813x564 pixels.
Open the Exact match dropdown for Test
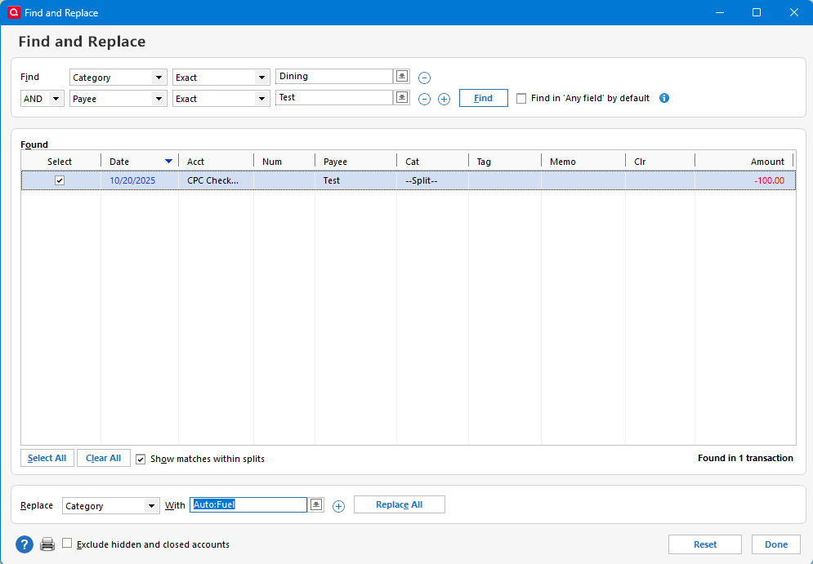coord(221,99)
